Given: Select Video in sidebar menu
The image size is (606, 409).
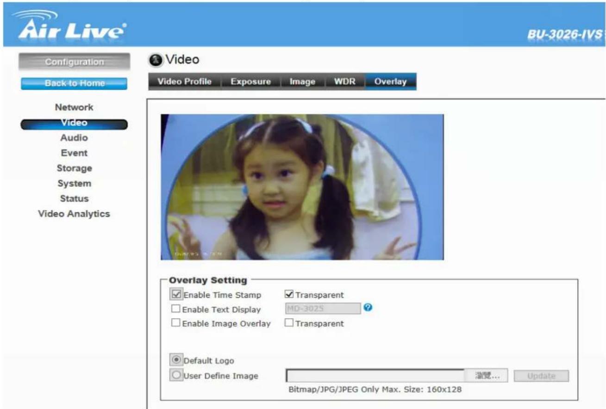Looking at the screenshot, I should 74,123.
